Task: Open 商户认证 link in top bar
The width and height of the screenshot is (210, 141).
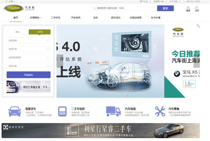Action: point(144,1)
